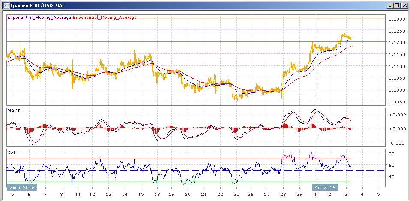Click RSI scale value 40
The width and height of the screenshot is (410, 201).
coord(392,177)
